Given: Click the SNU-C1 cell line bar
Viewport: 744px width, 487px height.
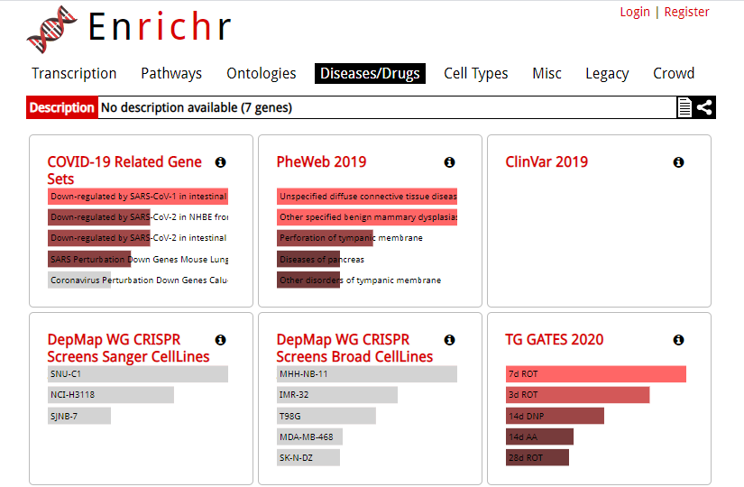Looking at the screenshot, I should (138, 374).
